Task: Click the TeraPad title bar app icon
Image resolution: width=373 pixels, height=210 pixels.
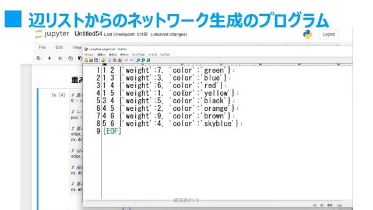Action: tap(86, 49)
